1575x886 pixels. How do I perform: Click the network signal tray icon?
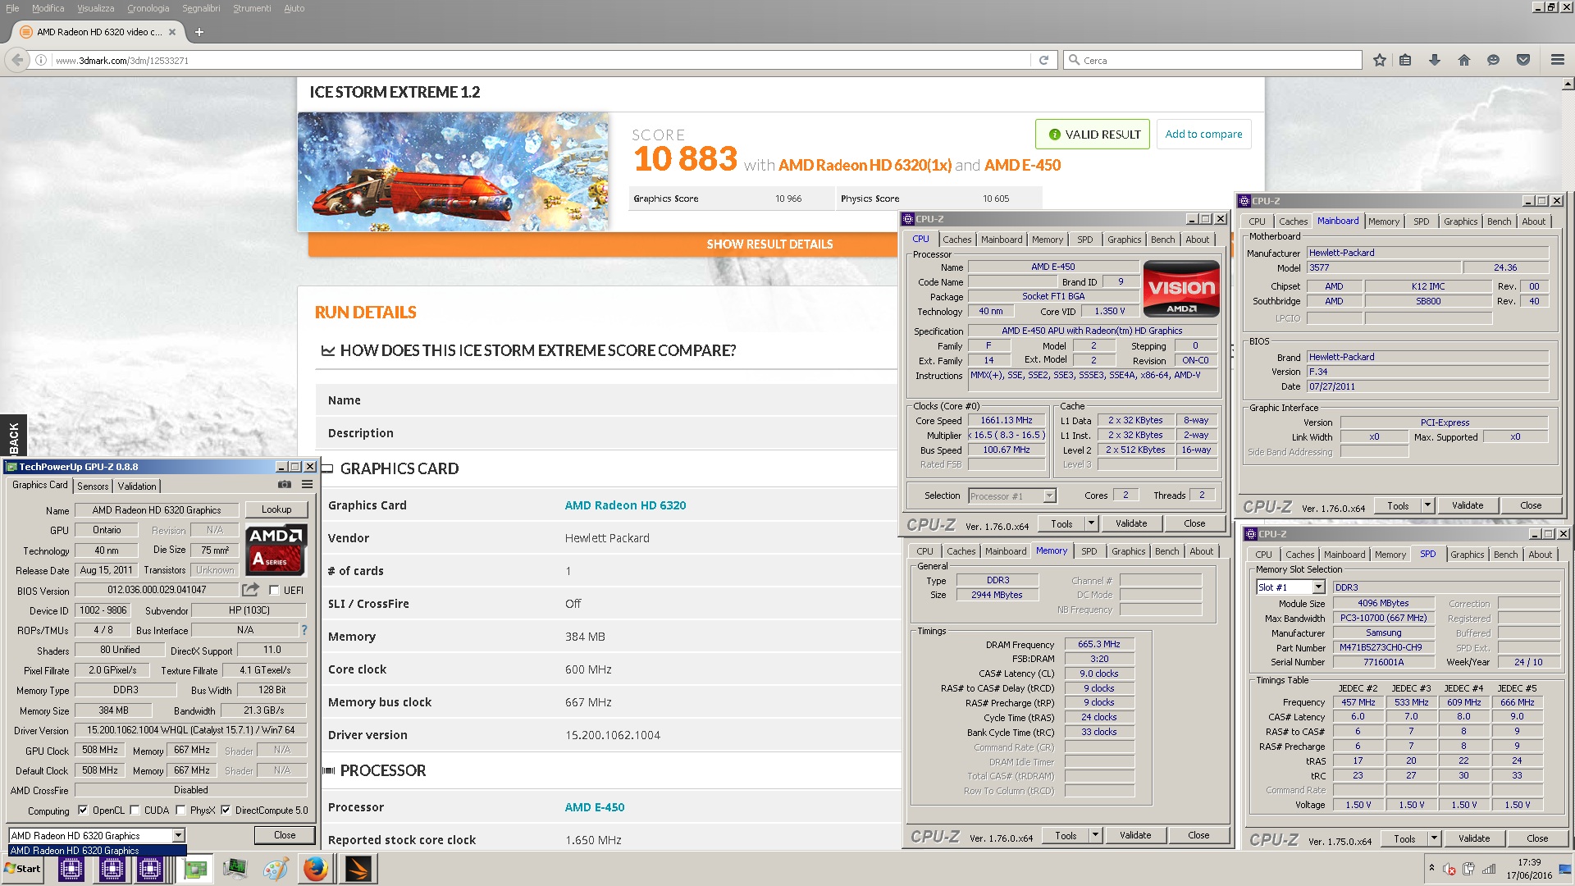(x=1489, y=870)
